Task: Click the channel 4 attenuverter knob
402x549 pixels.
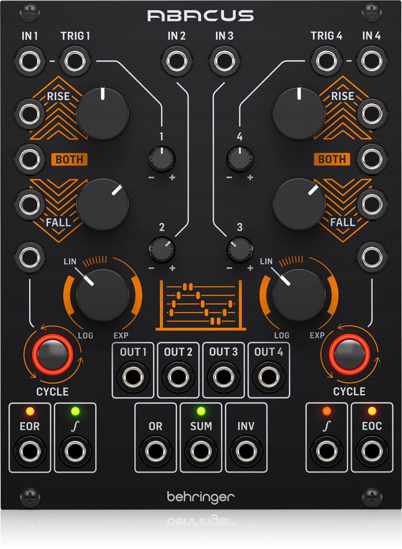Action: (x=240, y=159)
